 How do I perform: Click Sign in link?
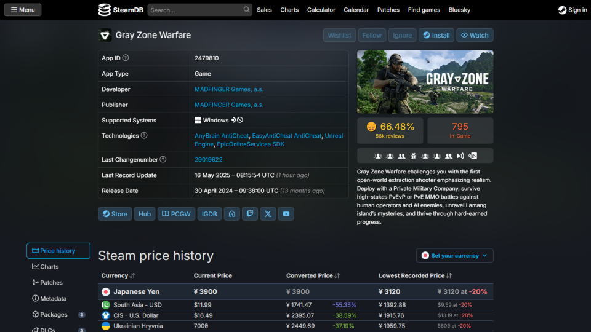[x=573, y=10]
